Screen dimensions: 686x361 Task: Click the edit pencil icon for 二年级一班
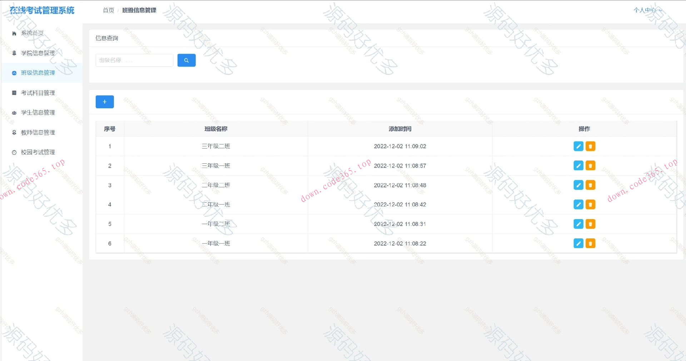pyautogui.click(x=578, y=204)
